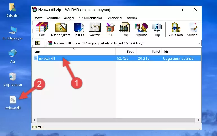Open the Sık Kullanılanlar menu

(x=90, y=18)
